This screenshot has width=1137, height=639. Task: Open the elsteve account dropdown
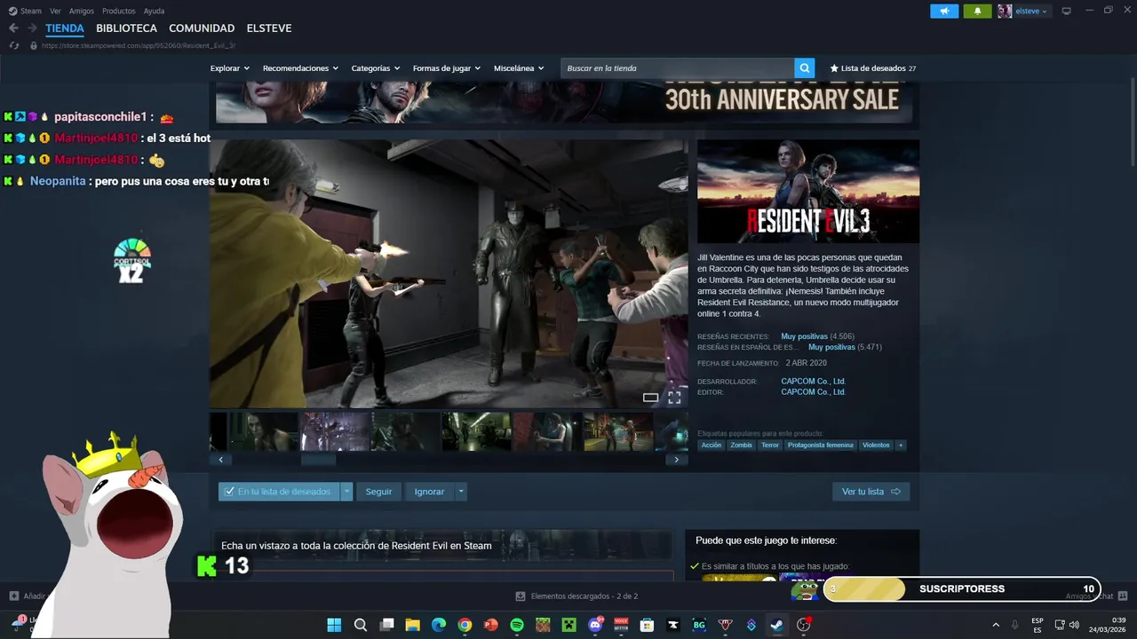click(1031, 11)
